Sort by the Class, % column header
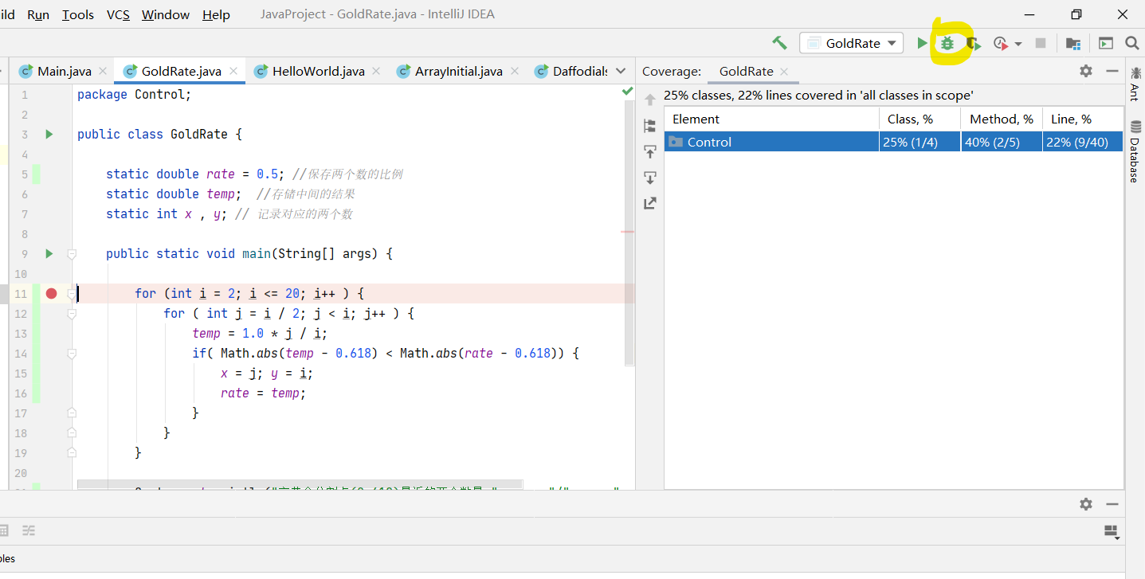The width and height of the screenshot is (1145, 579). pyautogui.click(x=920, y=119)
